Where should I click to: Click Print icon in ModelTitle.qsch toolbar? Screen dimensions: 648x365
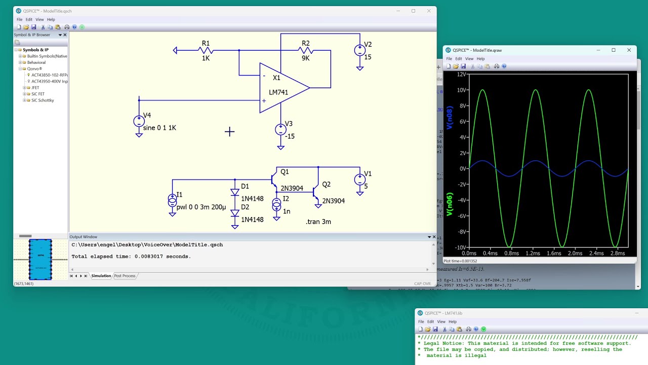[x=67, y=27]
